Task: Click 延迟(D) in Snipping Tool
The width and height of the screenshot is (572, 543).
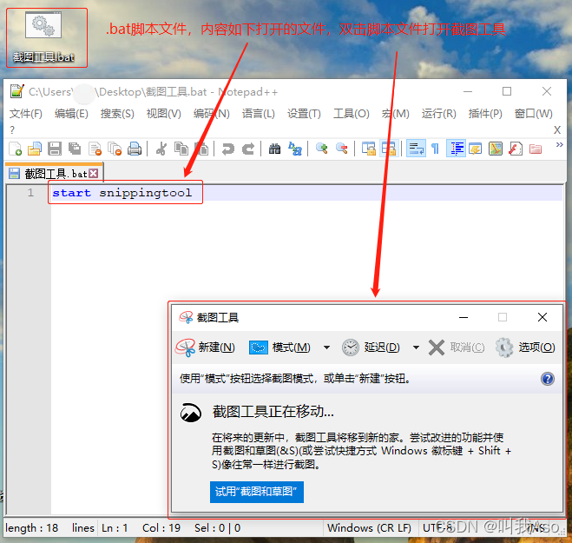Action: click(x=371, y=347)
